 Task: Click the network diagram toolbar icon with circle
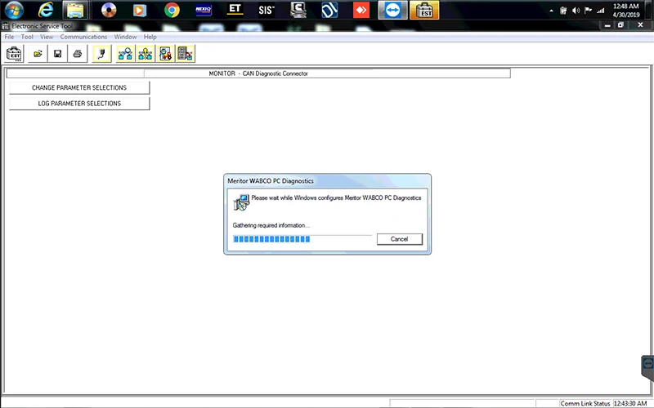(125, 54)
